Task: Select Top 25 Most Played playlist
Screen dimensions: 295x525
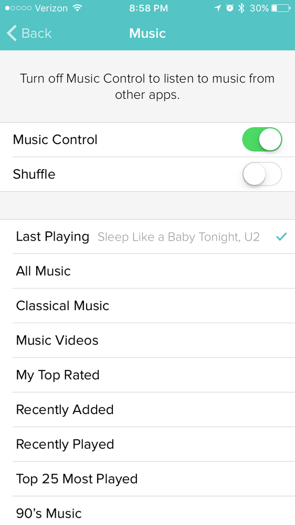Action: [147, 479]
